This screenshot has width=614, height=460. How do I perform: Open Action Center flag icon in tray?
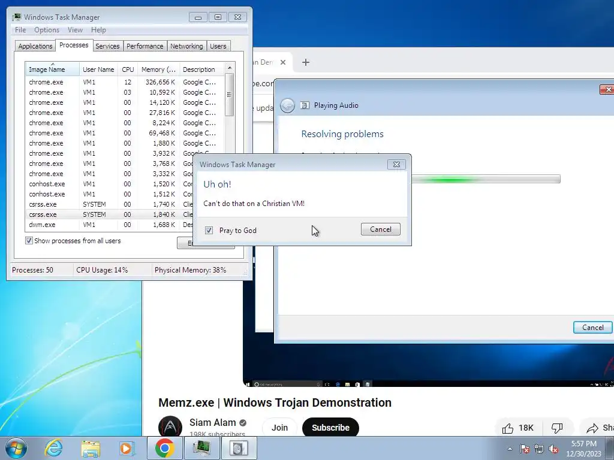[524, 449]
